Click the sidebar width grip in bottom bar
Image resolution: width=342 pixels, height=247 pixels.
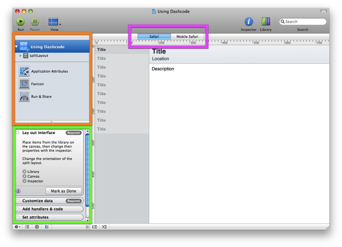coord(87,227)
